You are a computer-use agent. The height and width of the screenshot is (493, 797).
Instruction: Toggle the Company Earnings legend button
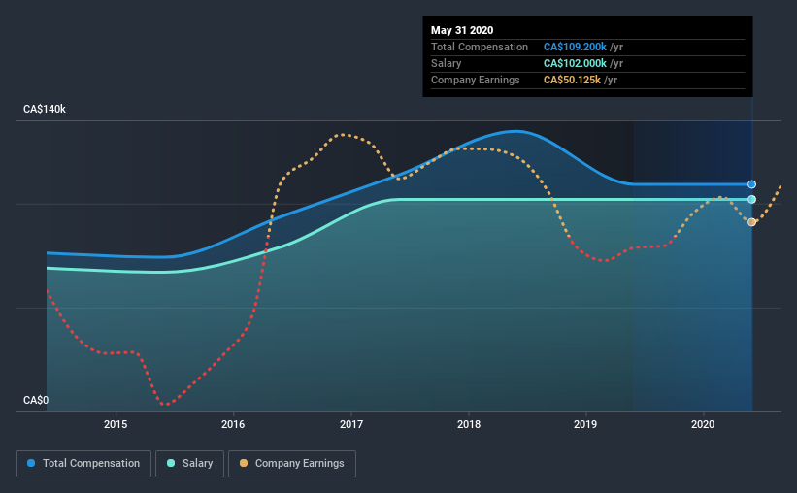click(x=292, y=464)
